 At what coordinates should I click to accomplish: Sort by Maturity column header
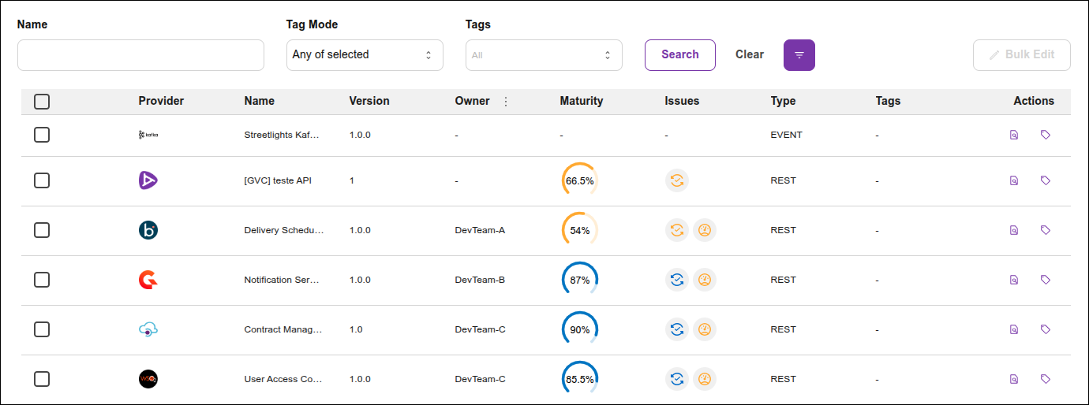[582, 101]
